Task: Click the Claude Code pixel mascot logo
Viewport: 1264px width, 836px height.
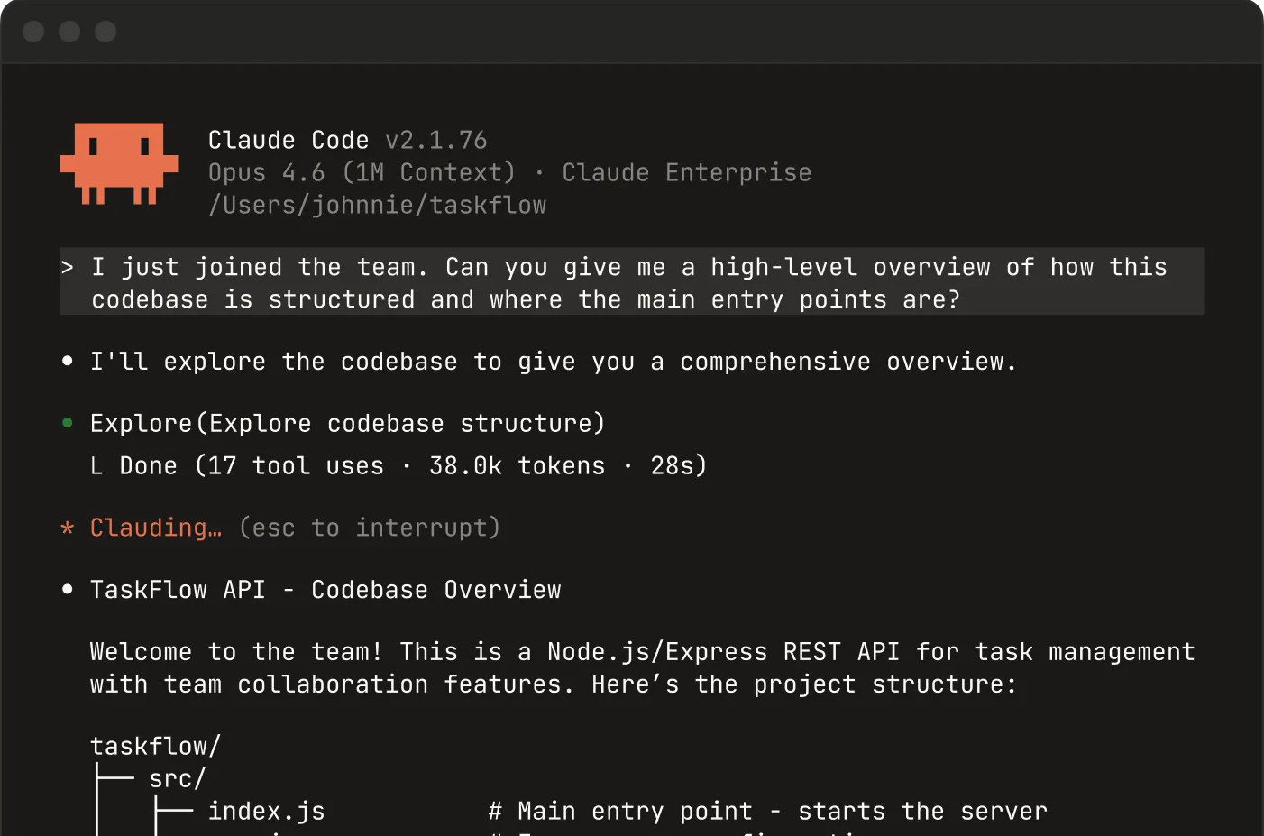Action: pyautogui.click(x=118, y=164)
